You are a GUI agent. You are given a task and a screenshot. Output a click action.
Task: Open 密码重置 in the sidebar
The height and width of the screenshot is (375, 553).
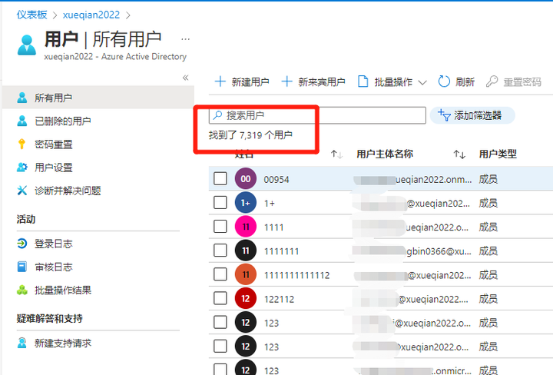54,144
